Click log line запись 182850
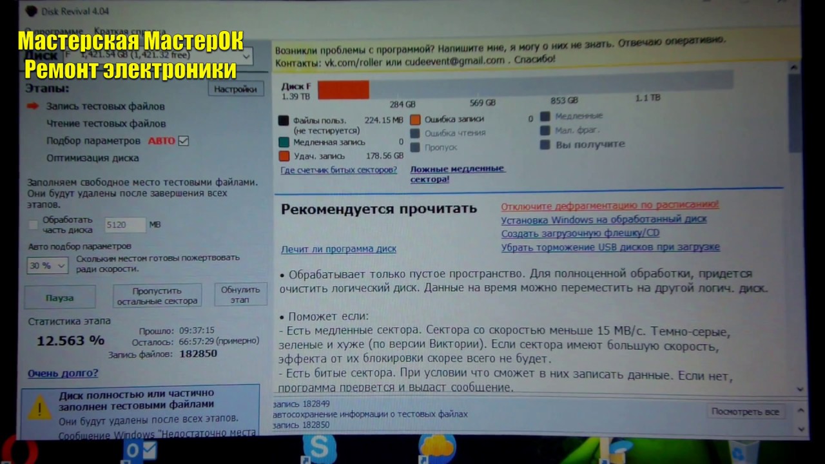Screen dimensions: 825x464 [x=301, y=425]
